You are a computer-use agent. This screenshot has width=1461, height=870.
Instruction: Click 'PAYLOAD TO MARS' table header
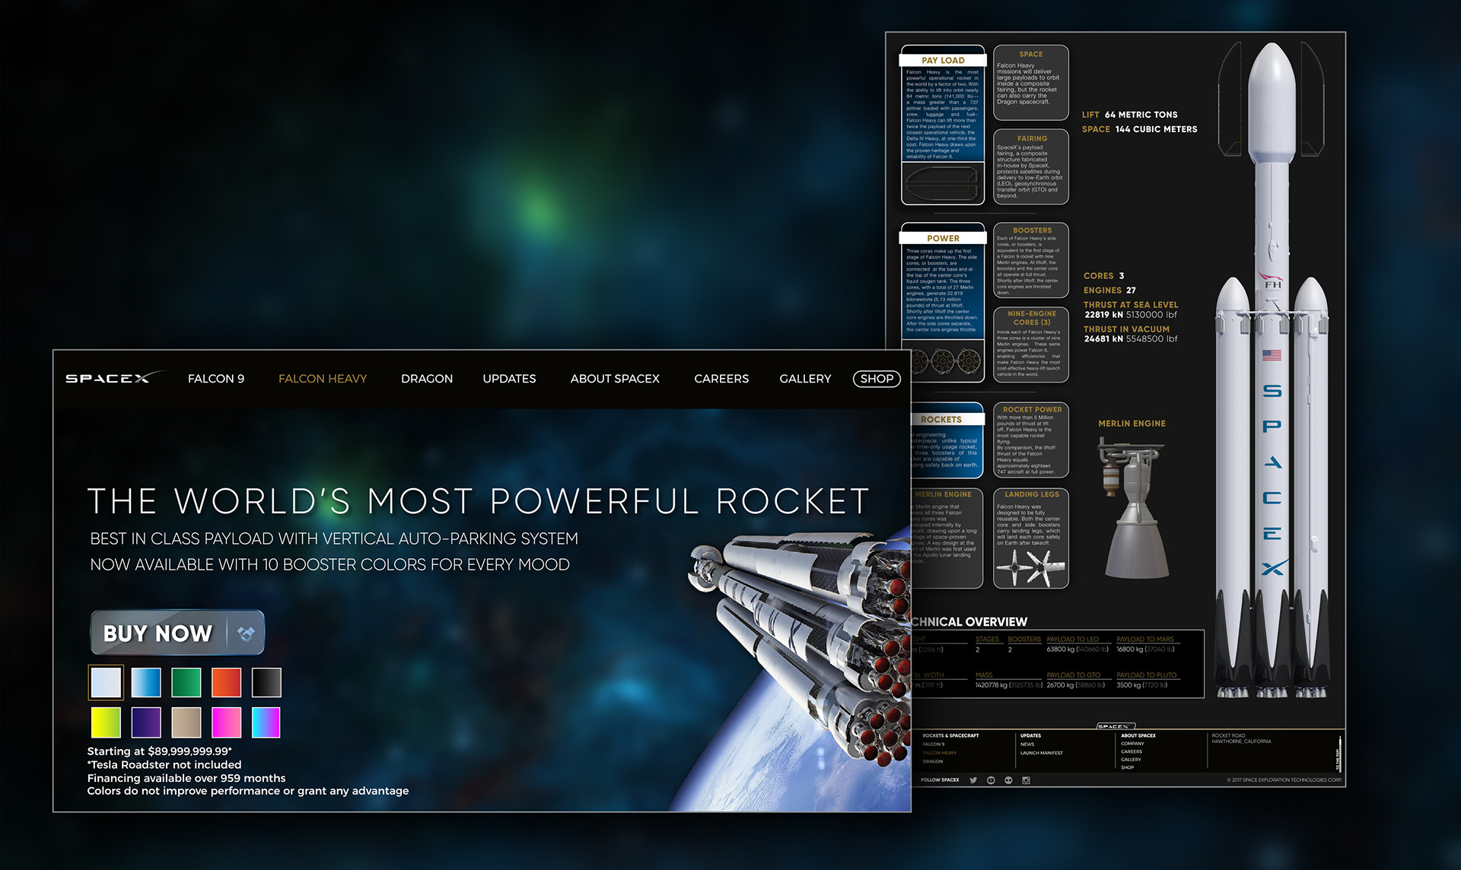1145,640
